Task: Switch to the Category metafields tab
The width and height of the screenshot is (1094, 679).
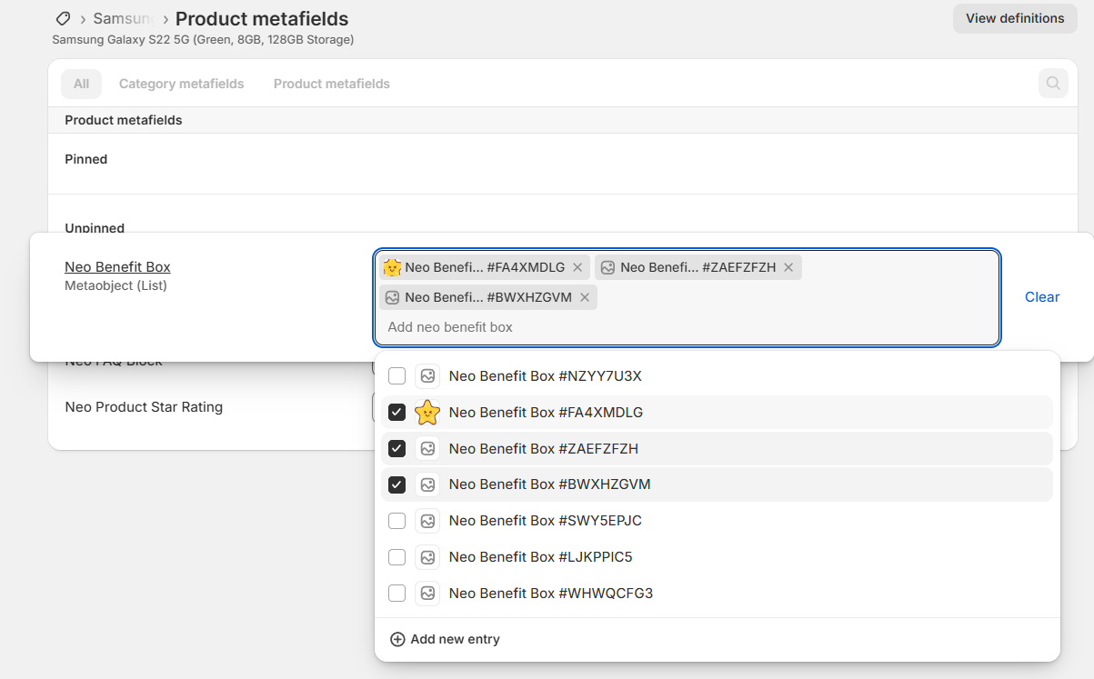Action: coord(182,84)
